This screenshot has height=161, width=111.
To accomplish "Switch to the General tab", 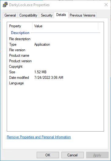I will pyautogui.click(x=10, y=15).
